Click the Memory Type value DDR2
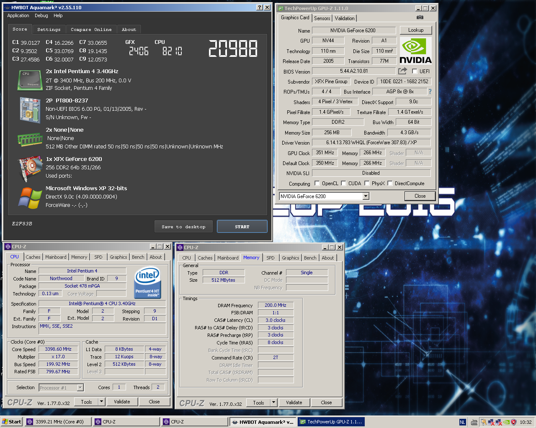This screenshot has width=536, height=428. (338, 122)
